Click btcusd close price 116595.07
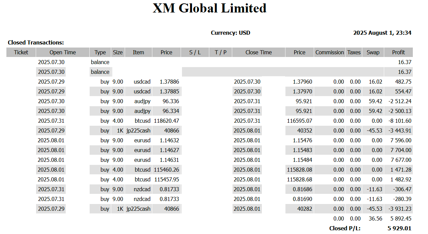This screenshot has height=234, width=428. [x=300, y=121]
